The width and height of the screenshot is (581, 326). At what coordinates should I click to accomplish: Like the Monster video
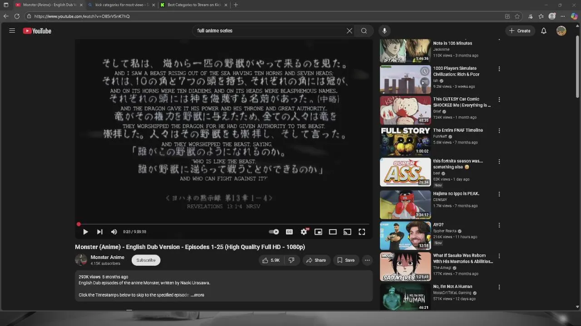coord(271,260)
